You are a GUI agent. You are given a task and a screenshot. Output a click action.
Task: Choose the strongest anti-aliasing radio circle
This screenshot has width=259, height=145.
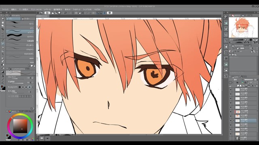[30, 87]
